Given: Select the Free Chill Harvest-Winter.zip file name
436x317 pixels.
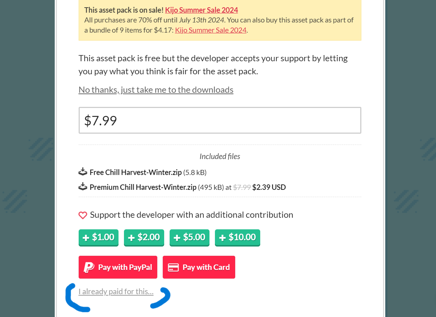Looking at the screenshot, I should 136,172.
